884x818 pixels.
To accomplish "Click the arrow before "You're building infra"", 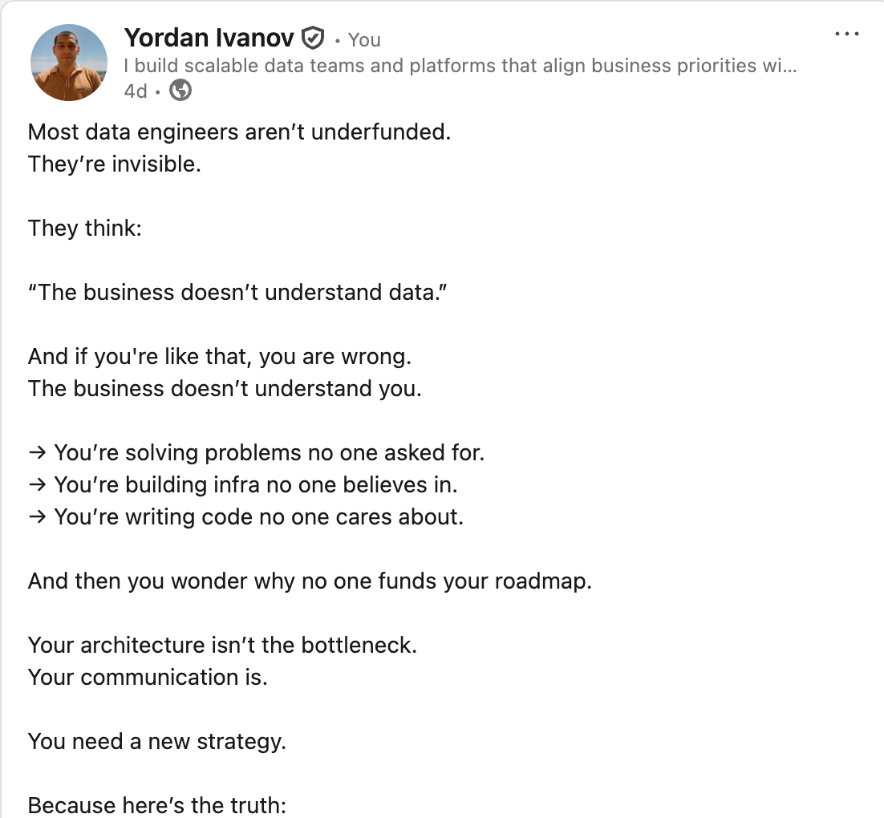I will tap(37, 485).
